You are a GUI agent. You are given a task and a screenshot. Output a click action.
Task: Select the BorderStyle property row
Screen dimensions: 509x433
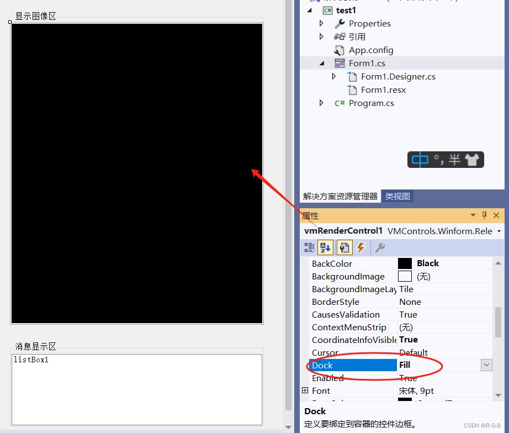tap(402, 302)
